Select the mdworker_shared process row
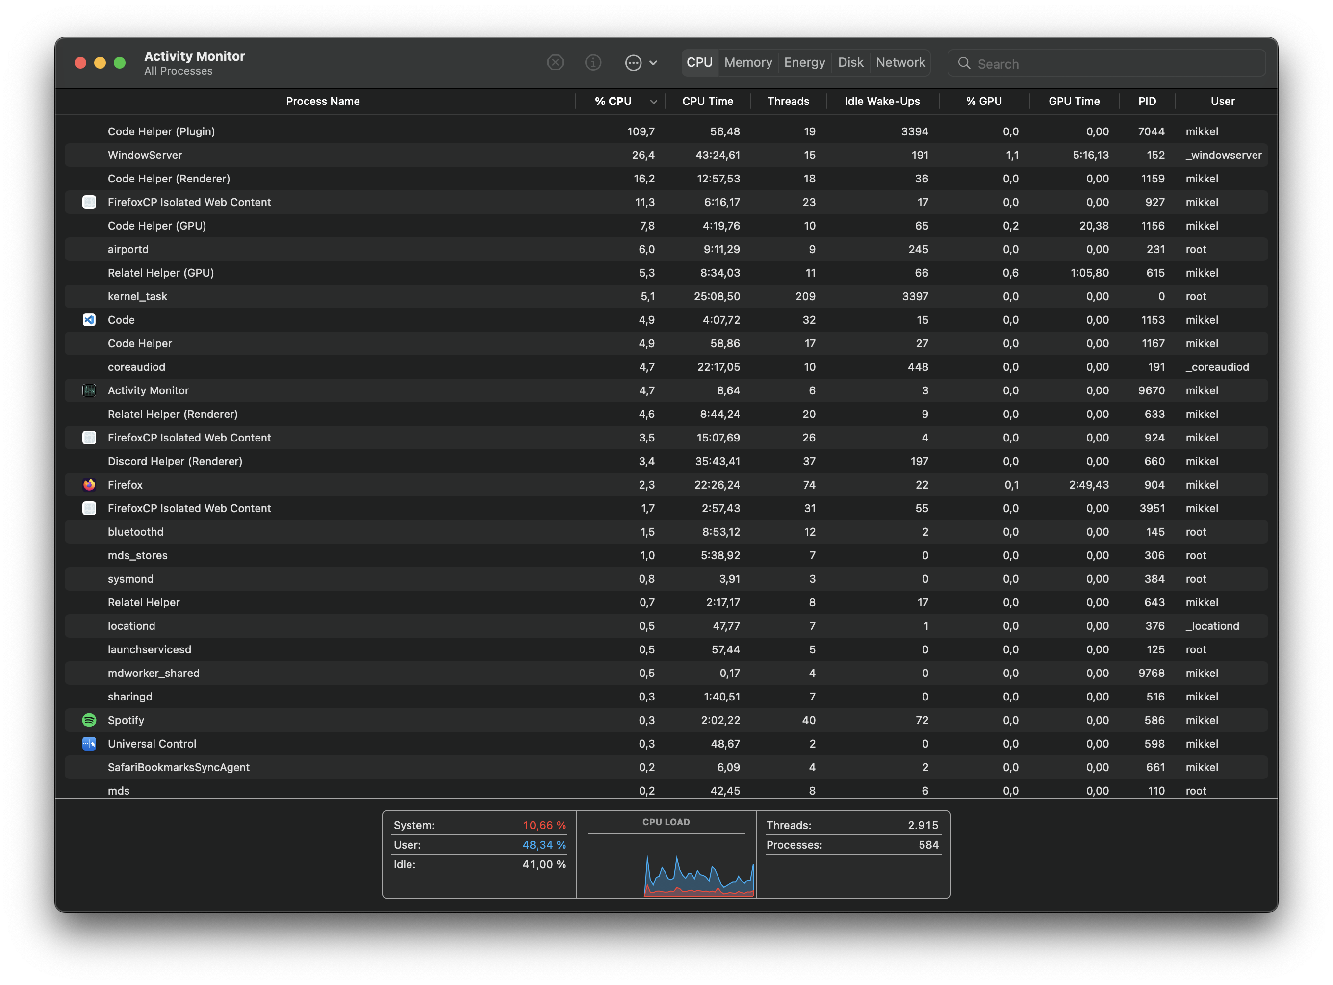1333x985 pixels. click(x=666, y=673)
